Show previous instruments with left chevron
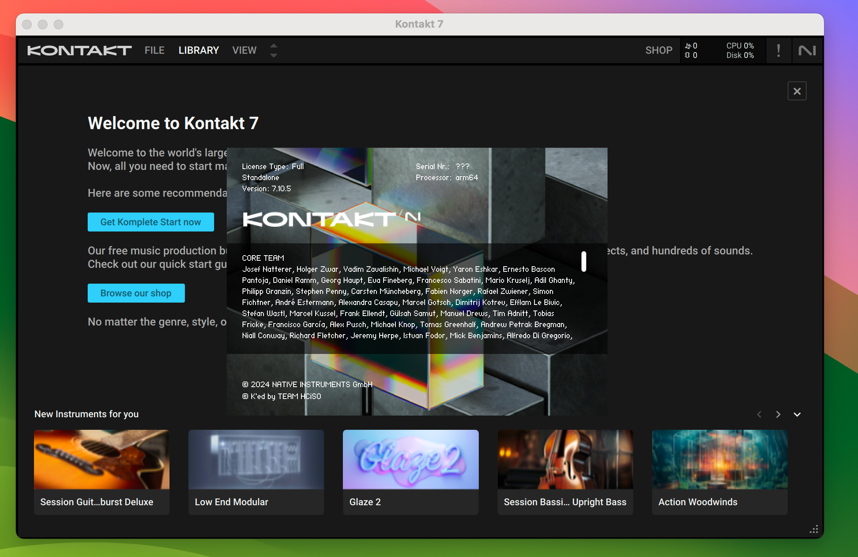The image size is (858, 557). (759, 414)
